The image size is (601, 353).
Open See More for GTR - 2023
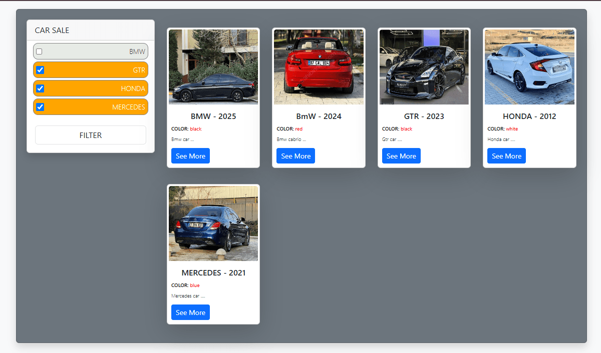(401, 156)
